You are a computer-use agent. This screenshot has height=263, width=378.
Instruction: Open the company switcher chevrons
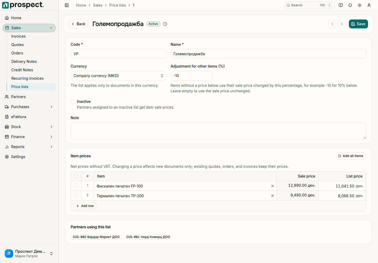(x=51, y=254)
